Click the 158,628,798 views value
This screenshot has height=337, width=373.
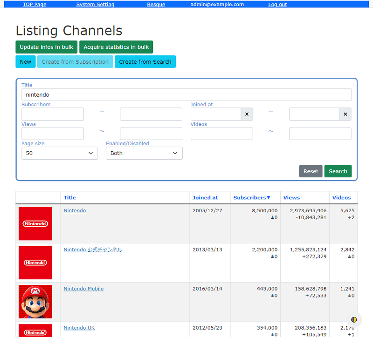311,289
